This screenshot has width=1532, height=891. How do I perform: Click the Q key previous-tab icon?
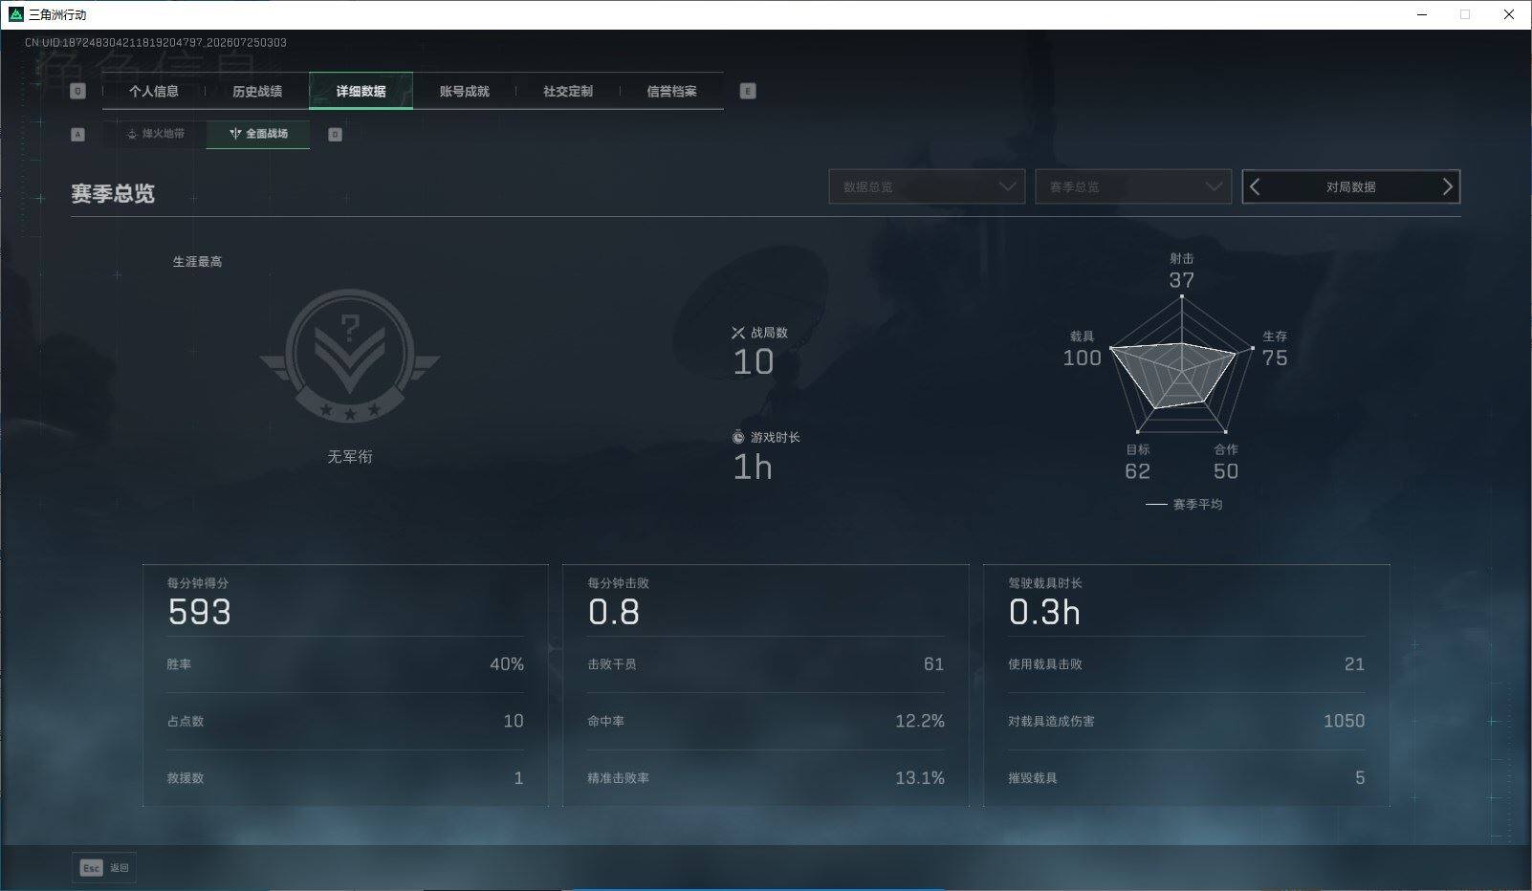(x=78, y=91)
